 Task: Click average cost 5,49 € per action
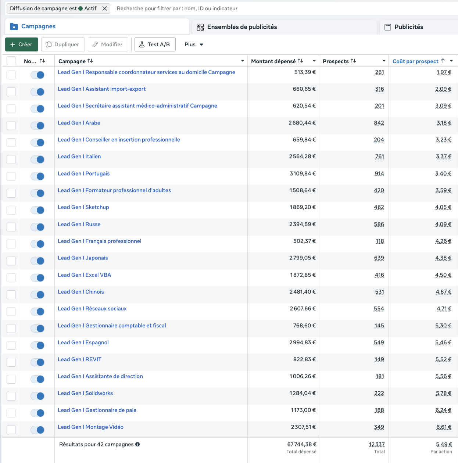coord(444,444)
